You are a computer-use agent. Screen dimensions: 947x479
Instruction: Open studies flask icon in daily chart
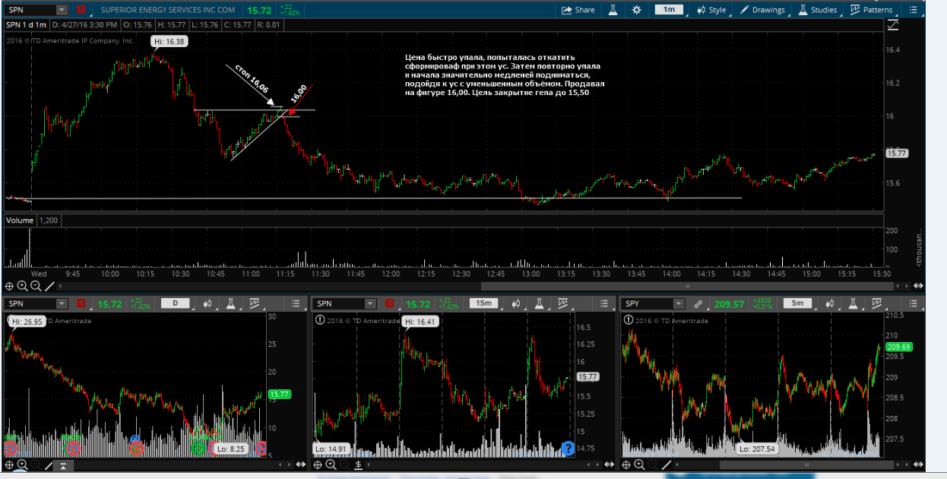click(233, 304)
